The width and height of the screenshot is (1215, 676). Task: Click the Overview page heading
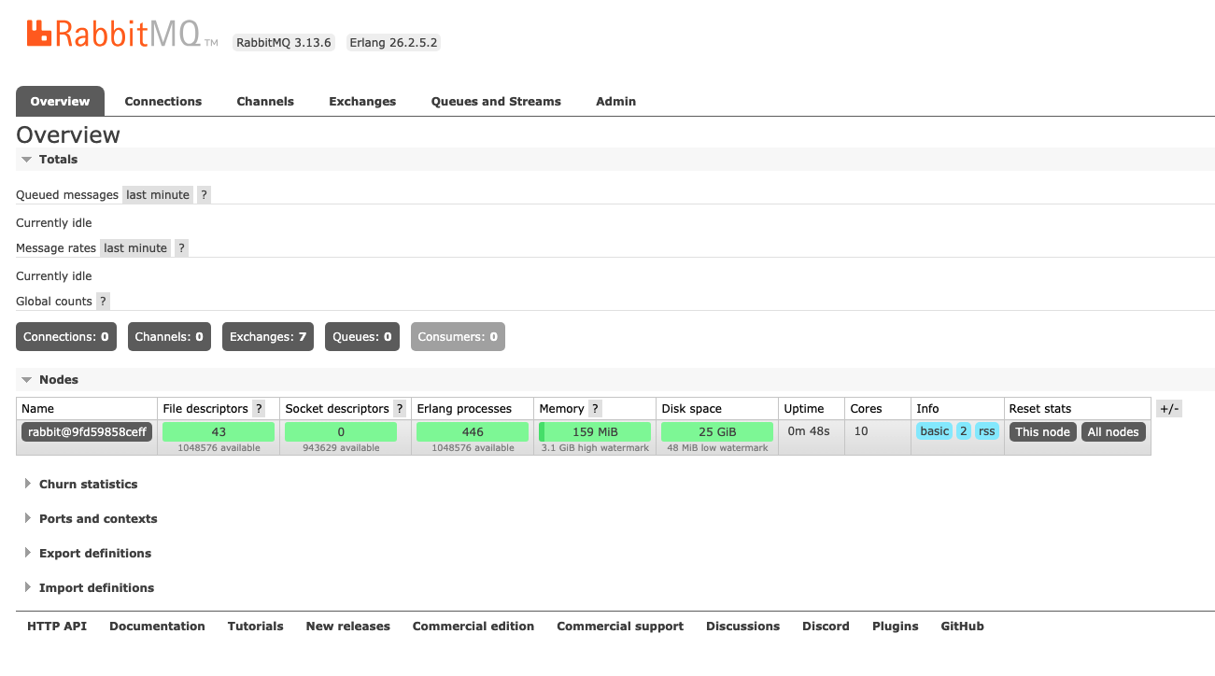[68, 134]
